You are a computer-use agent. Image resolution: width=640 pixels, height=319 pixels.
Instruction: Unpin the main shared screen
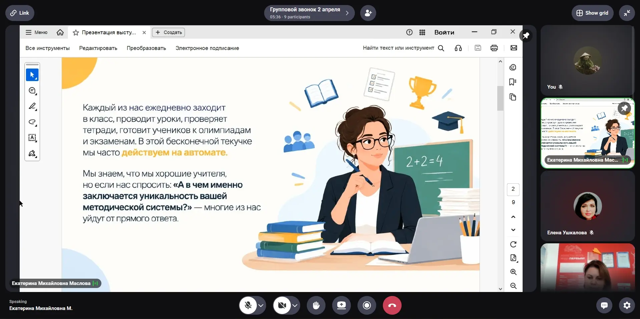point(526,35)
